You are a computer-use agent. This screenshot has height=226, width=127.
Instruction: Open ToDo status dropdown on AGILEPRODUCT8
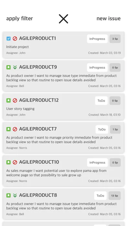(100, 195)
